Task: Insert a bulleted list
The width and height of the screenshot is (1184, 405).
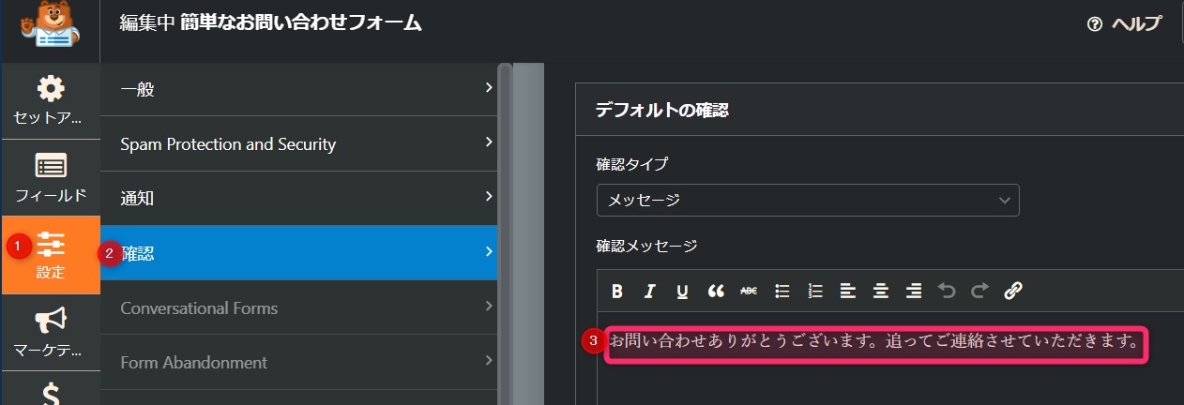Action: click(x=782, y=291)
